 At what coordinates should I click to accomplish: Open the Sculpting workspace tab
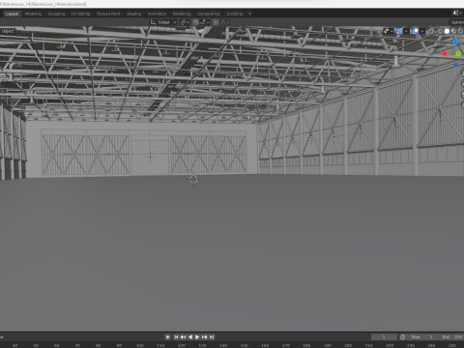click(56, 14)
